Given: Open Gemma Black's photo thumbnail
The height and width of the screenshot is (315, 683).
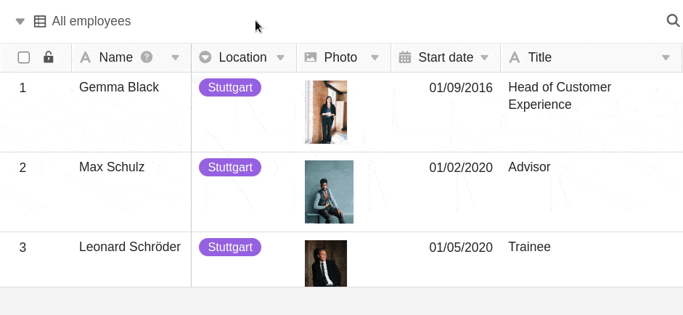Looking at the screenshot, I should click(x=326, y=112).
